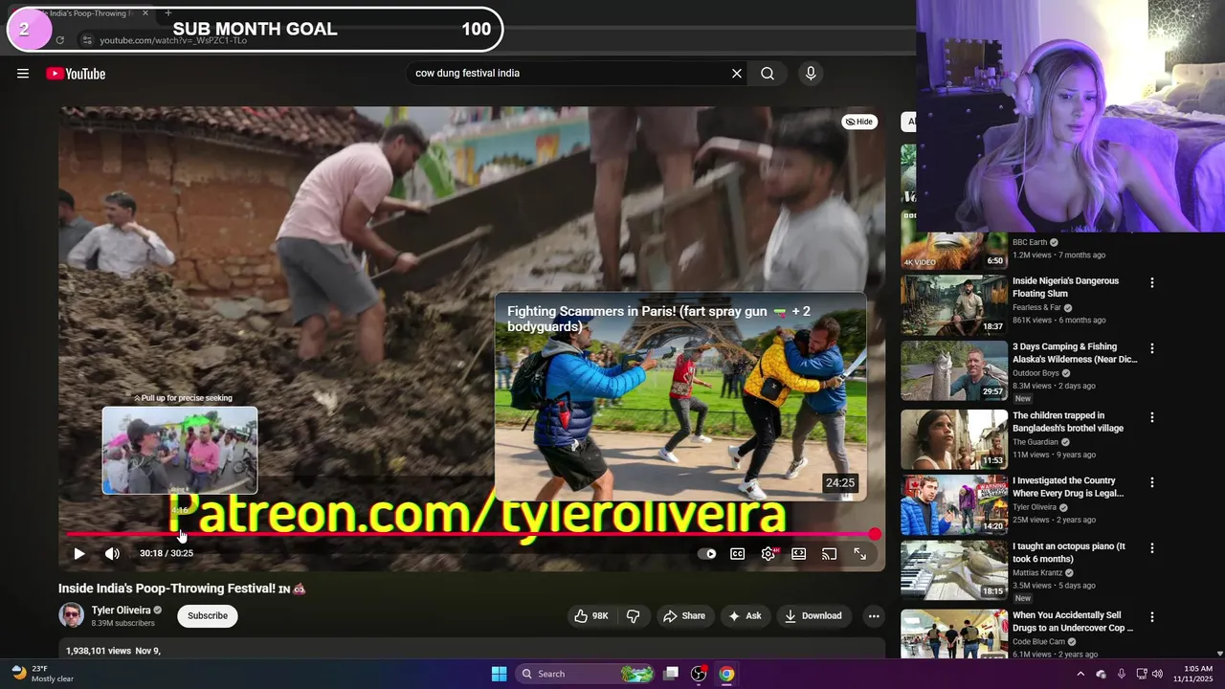Open menu for 'I taught an octopus piano'
Image resolution: width=1225 pixels, height=689 pixels.
coord(1152,547)
